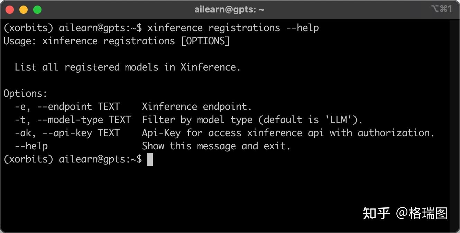The width and height of the screenshot is (460, 233).
Task: Select the -e, --endpoint option line
Action: (x=128, y=106)
